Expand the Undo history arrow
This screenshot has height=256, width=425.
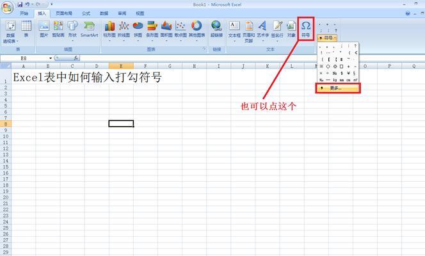point(32,4)
